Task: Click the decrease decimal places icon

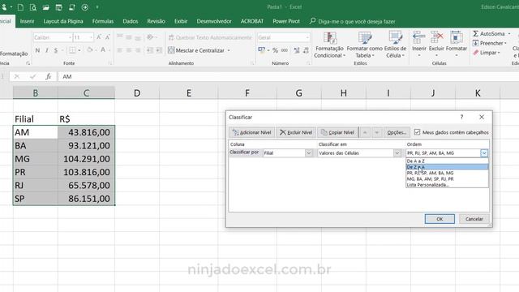Action: click(306, 50)
